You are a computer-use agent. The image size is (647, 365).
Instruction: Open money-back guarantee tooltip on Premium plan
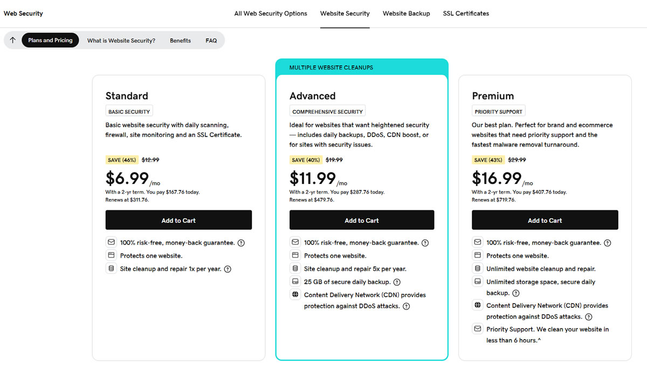608,243
